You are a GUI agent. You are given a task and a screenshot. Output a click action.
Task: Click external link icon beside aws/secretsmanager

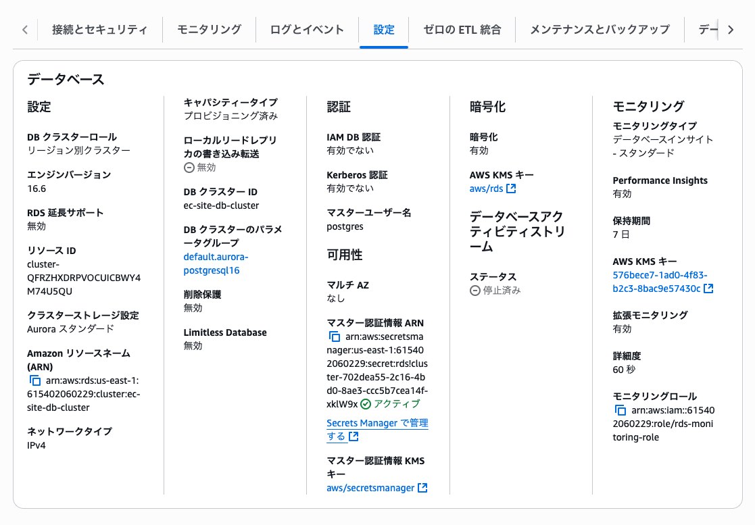tap(422, 488)
